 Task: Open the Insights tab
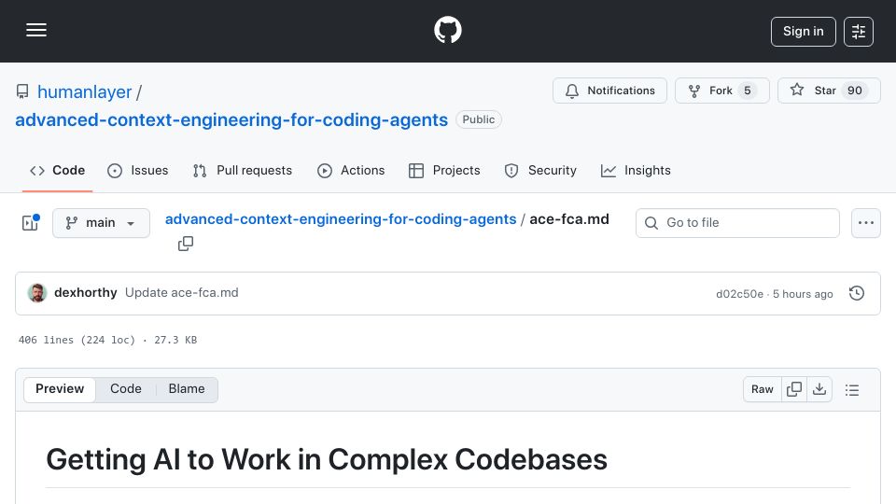point(636,170)
